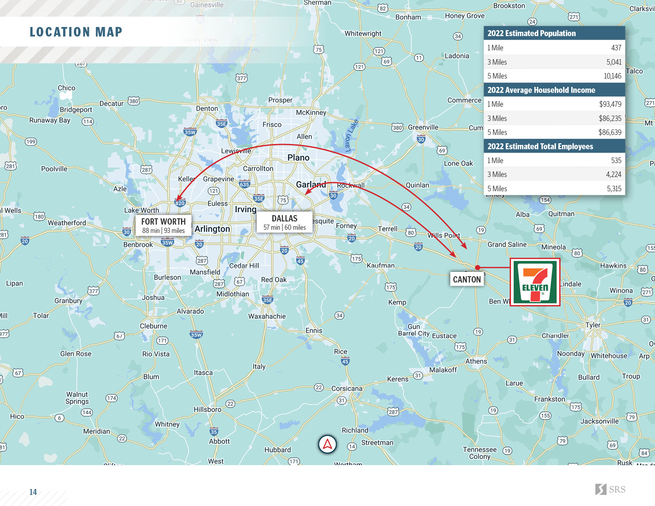This screenshot has height=506, width=655.
Task: Click the 5 Miles population value 10,146
Action: [613, 76]
